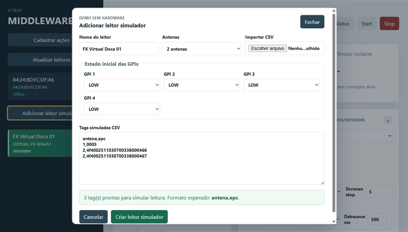Collapse panel with the minus icon
The width and height of the screenshot is (408, 232).
click(x=388, y=120)
